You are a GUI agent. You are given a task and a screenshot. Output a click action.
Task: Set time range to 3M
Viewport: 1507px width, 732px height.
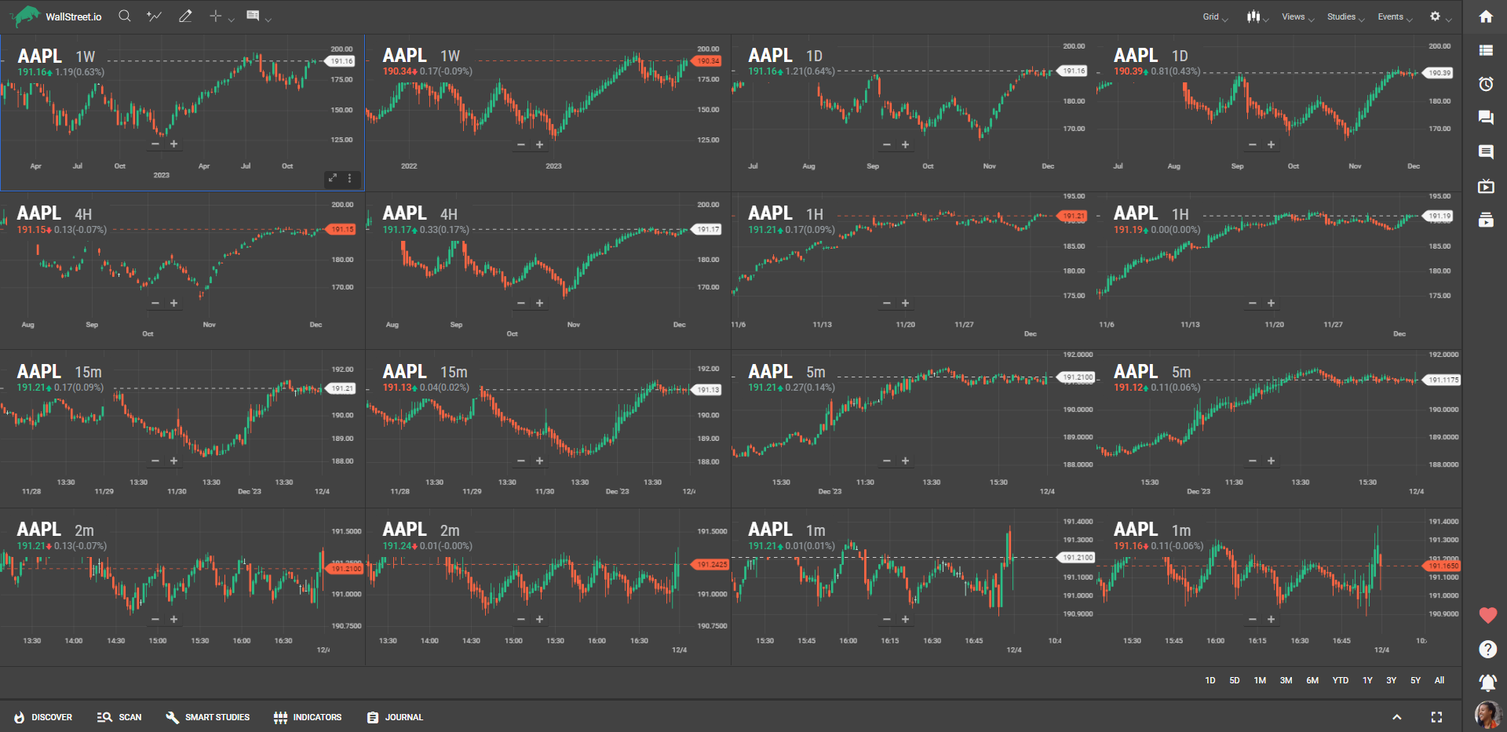point(1286,680)
